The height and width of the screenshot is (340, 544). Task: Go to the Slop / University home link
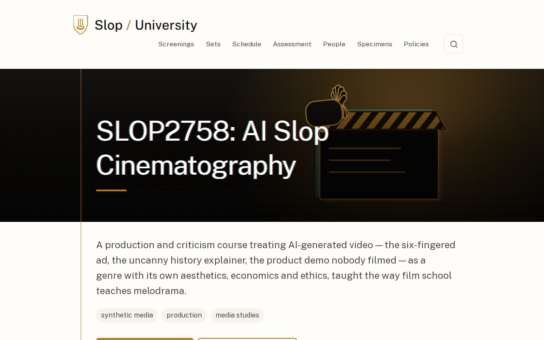tap(135, 25)
